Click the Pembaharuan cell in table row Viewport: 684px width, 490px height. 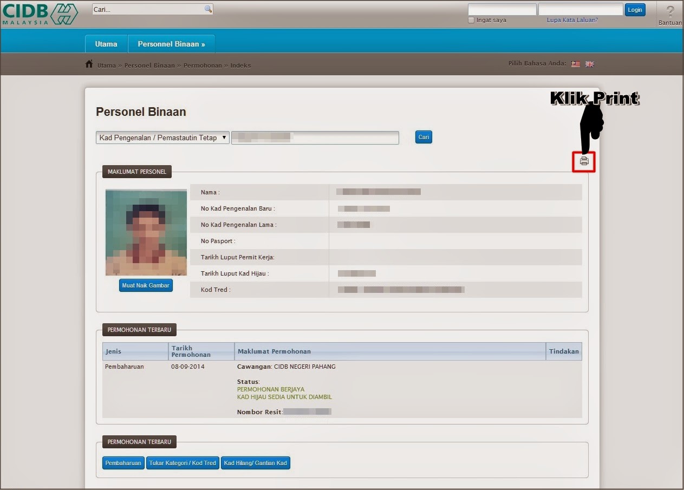click(x=125, y=367)
